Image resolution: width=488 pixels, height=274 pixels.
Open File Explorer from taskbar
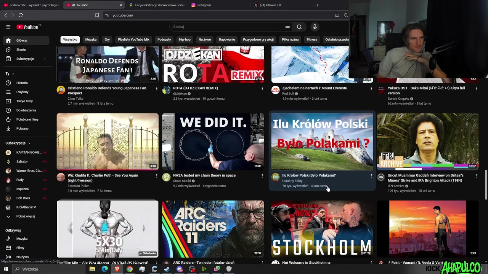(x=92, y=269)
